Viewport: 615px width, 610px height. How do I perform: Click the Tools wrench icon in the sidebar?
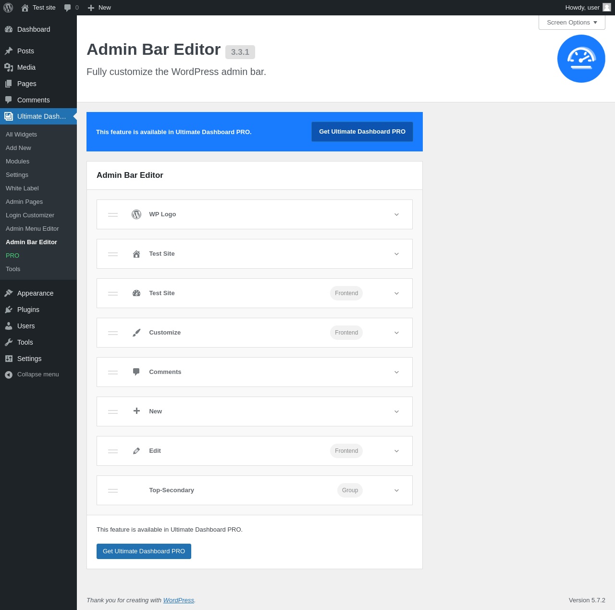pos(9,342)
